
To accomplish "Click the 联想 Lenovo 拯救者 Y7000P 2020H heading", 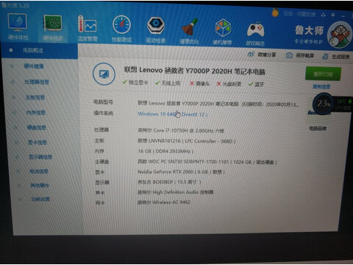I will pos(195,71).
